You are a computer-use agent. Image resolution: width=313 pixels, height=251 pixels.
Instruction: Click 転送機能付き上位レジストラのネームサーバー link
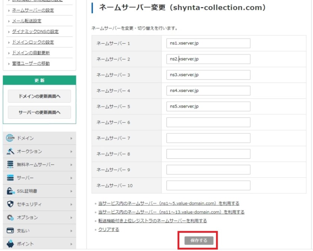[x=152, y=221]
